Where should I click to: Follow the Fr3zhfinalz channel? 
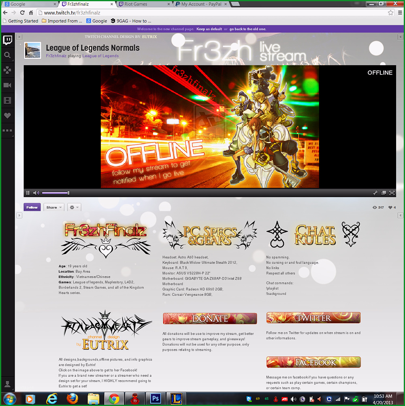click(32, 207)
